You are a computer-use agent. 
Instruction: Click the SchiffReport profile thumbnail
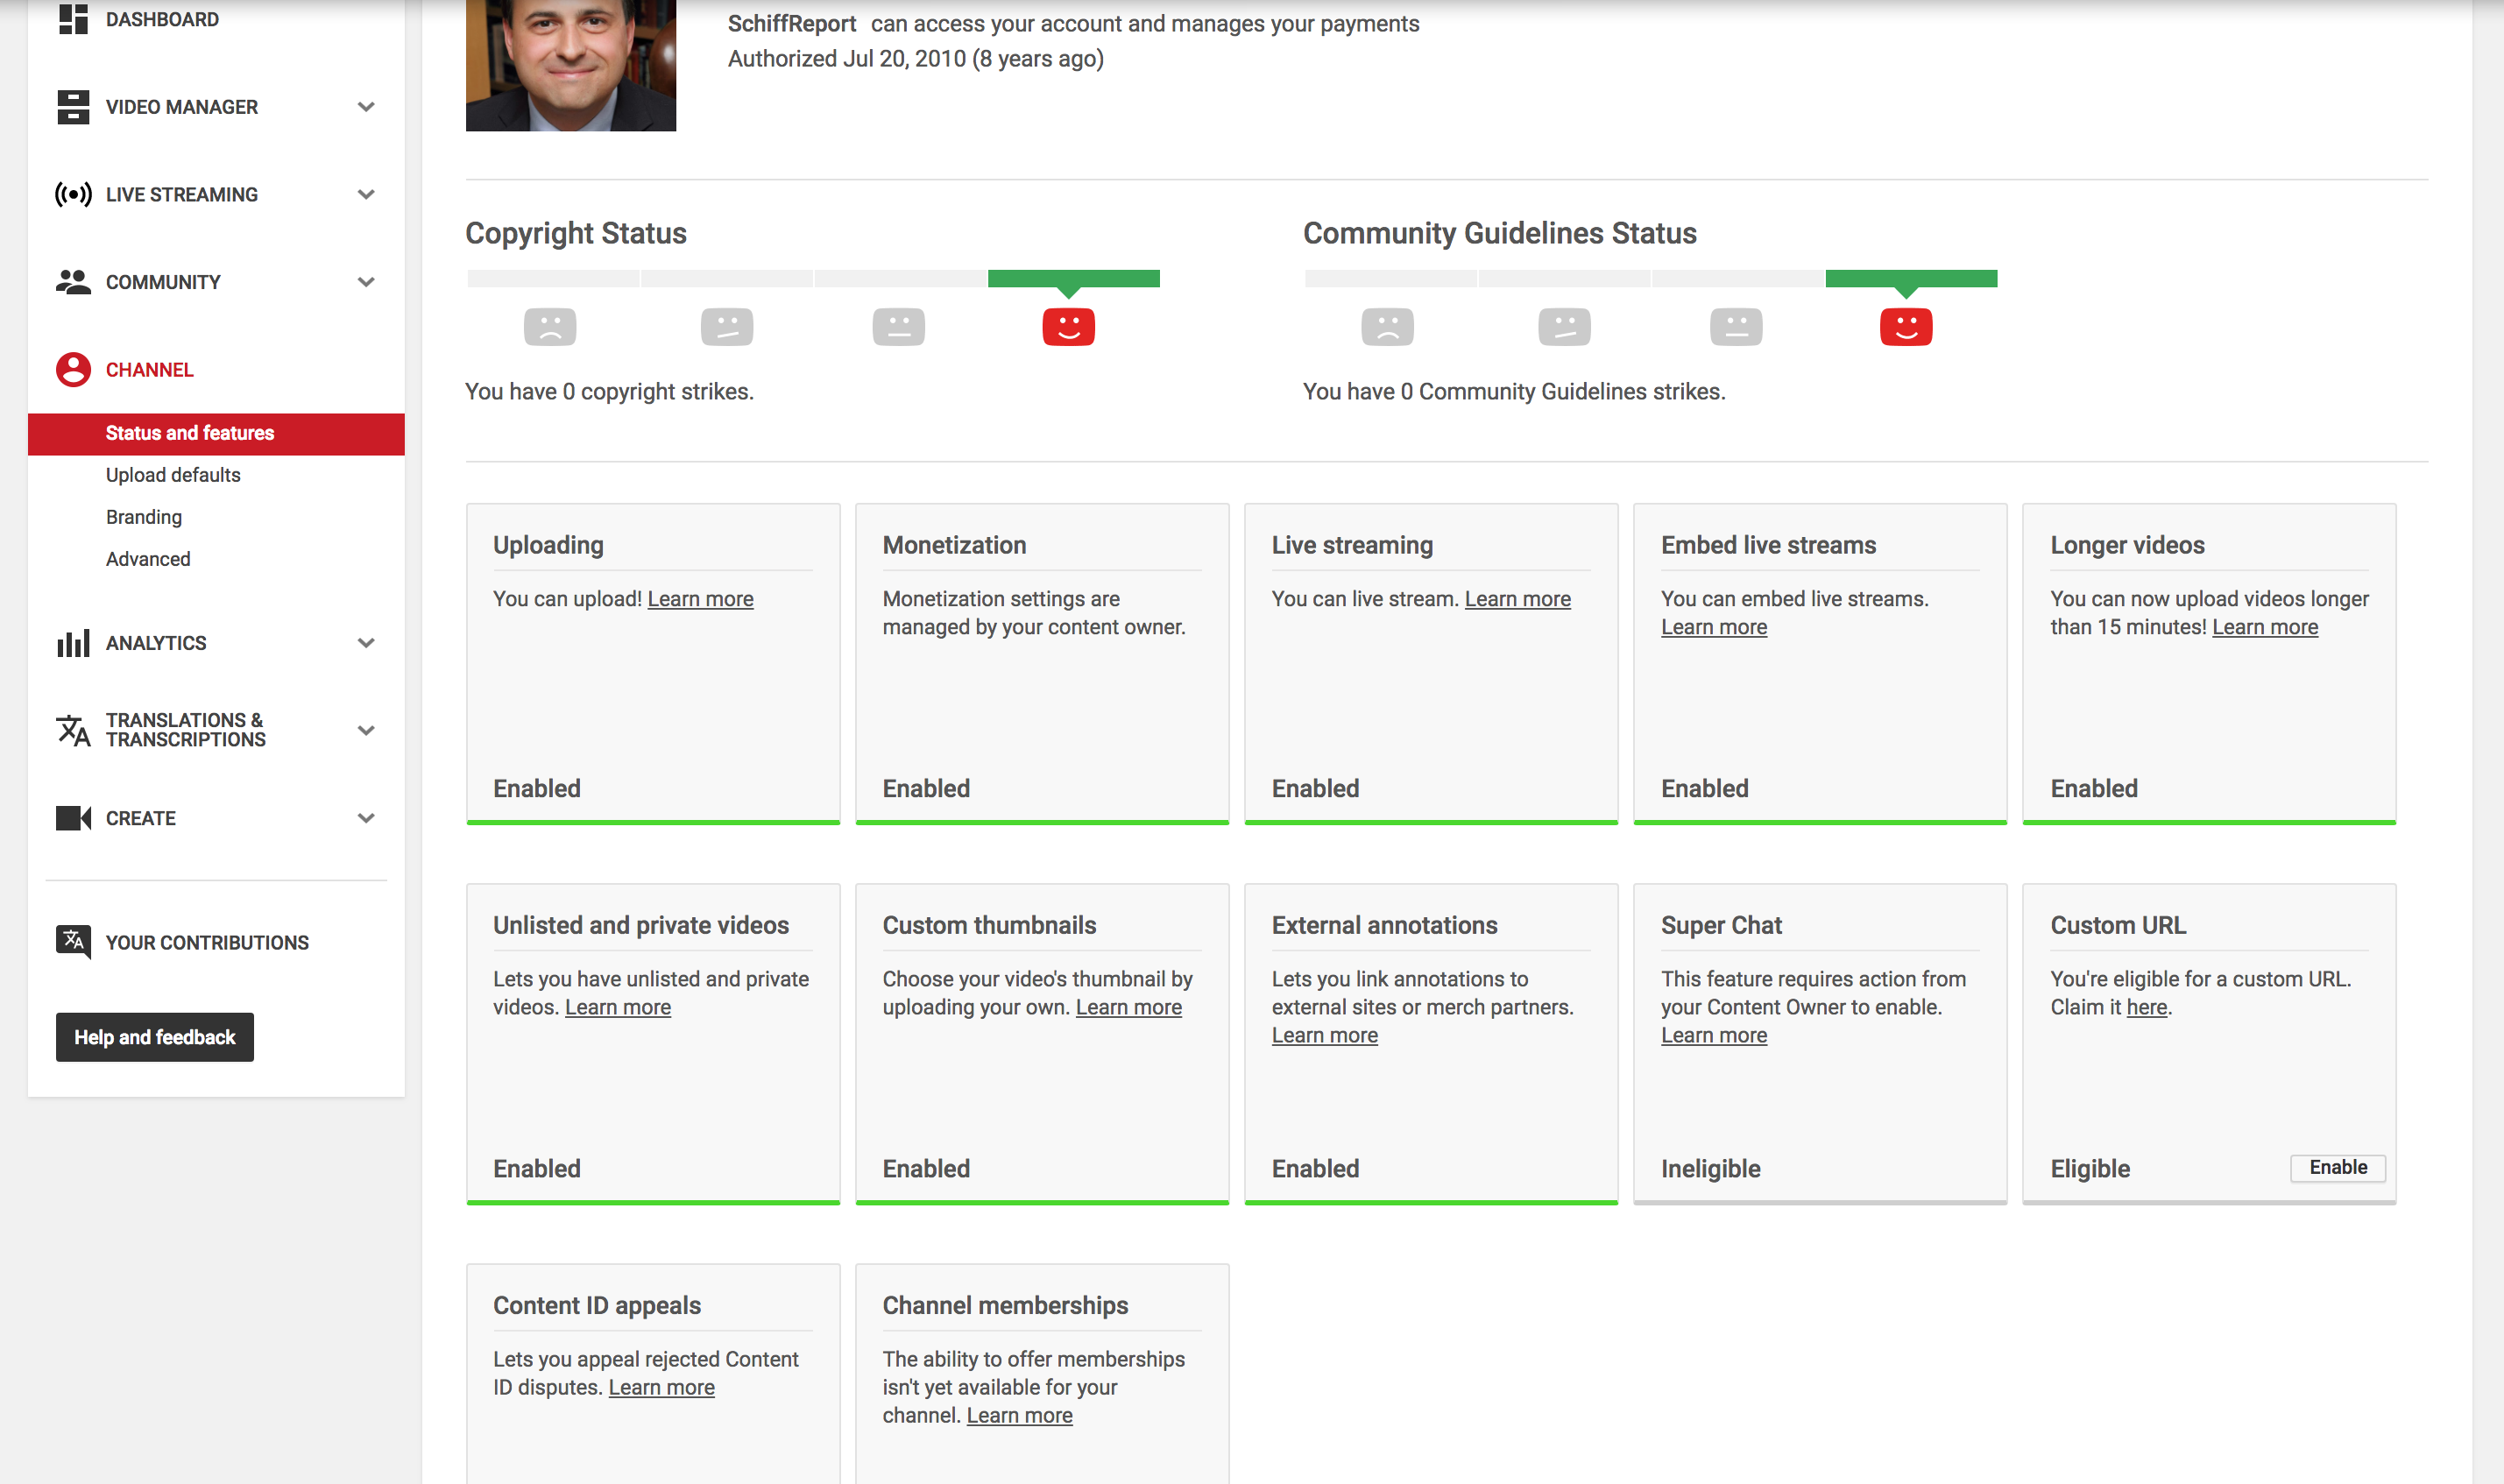click(570, 65)
